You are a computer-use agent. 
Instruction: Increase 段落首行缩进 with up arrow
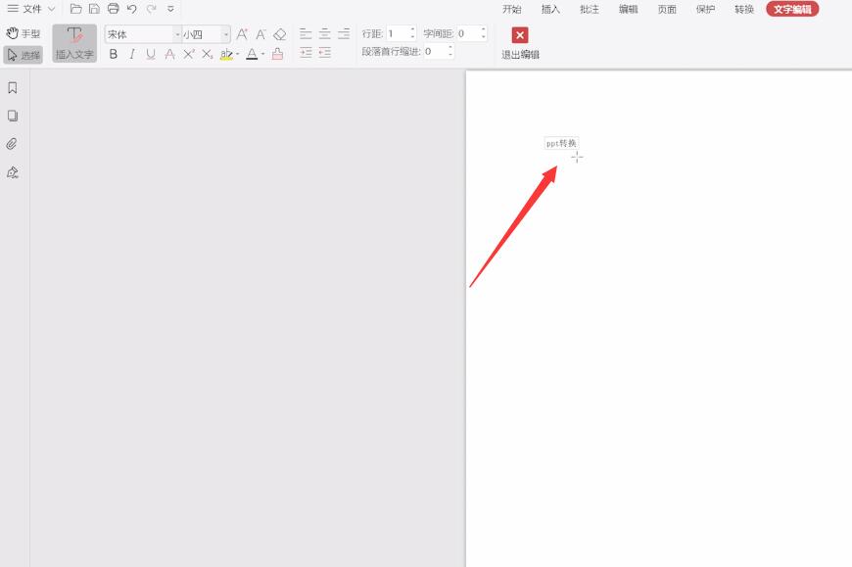[450, 48]
